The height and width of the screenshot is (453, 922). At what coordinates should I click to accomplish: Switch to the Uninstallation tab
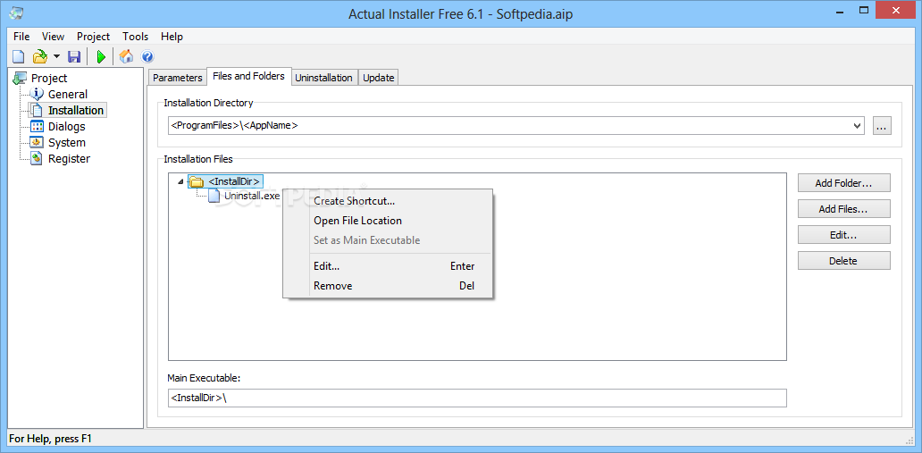(324, 78)
